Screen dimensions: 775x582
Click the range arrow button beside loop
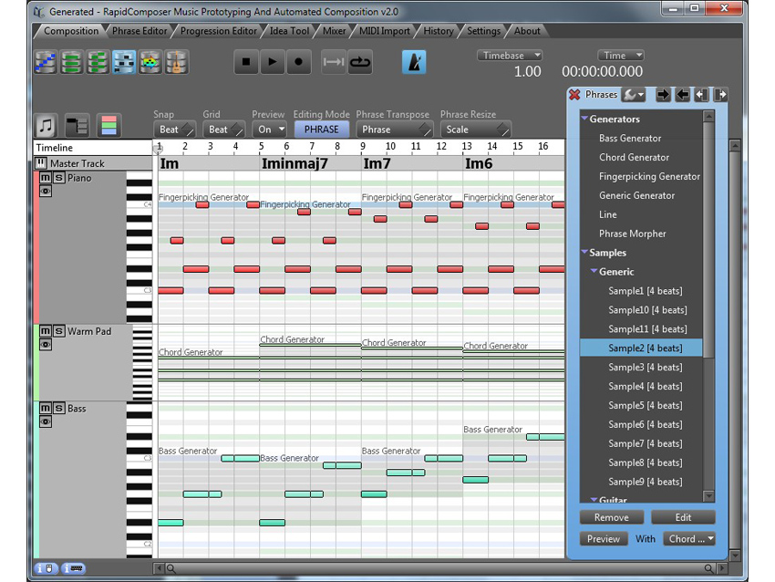334,62
